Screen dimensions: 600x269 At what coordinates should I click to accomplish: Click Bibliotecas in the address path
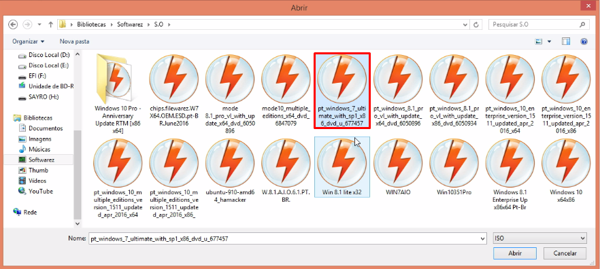[x=91, y=24]
